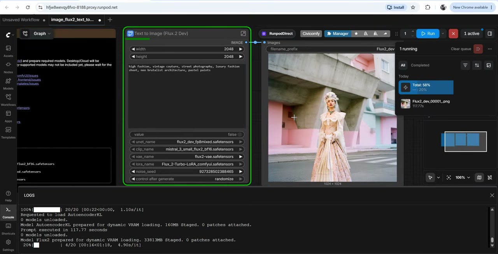Open the Assets sidebar panel

[8, 51]
